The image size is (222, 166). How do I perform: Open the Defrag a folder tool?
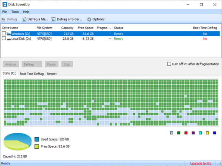pos(67,19)
